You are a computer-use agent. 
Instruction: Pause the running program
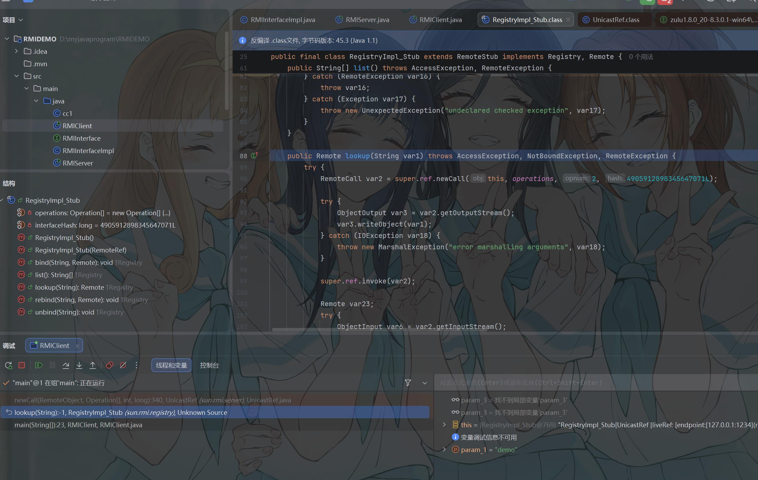point(52,365)
